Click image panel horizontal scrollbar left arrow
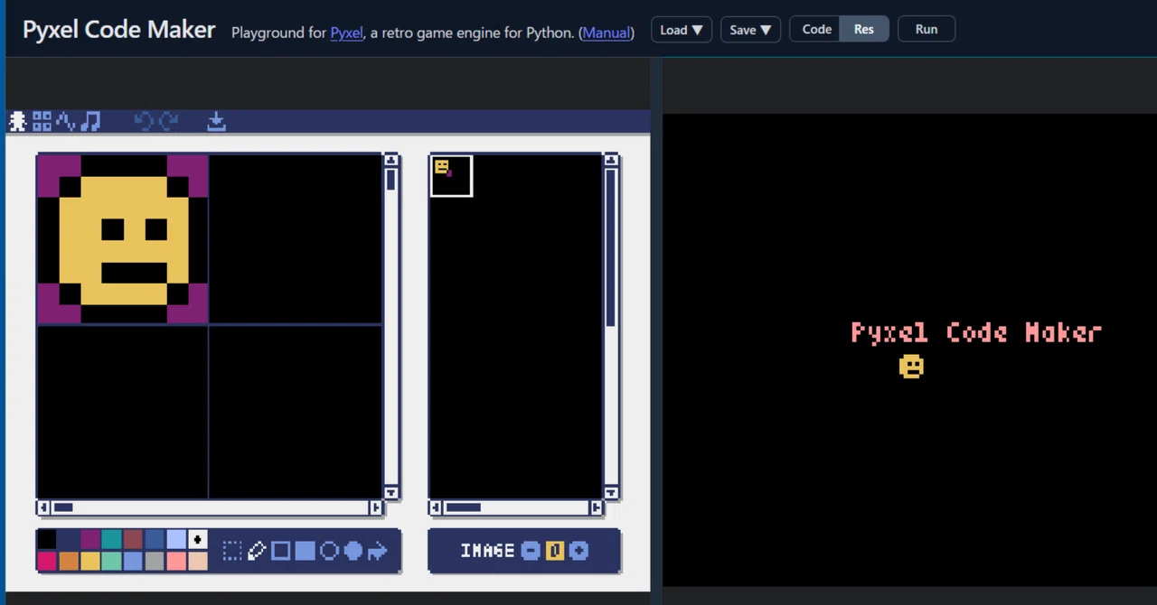This screenshot has height=605, width=1157. (x=436, y=507)
